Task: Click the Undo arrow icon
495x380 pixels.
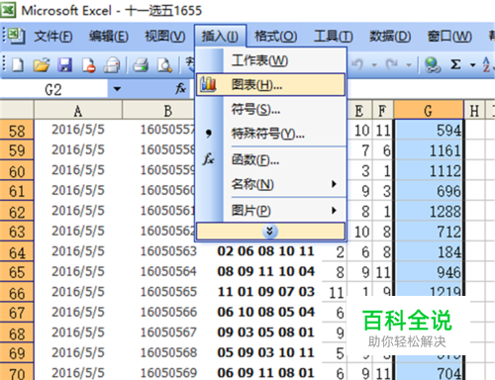Action: coord(357,64)
